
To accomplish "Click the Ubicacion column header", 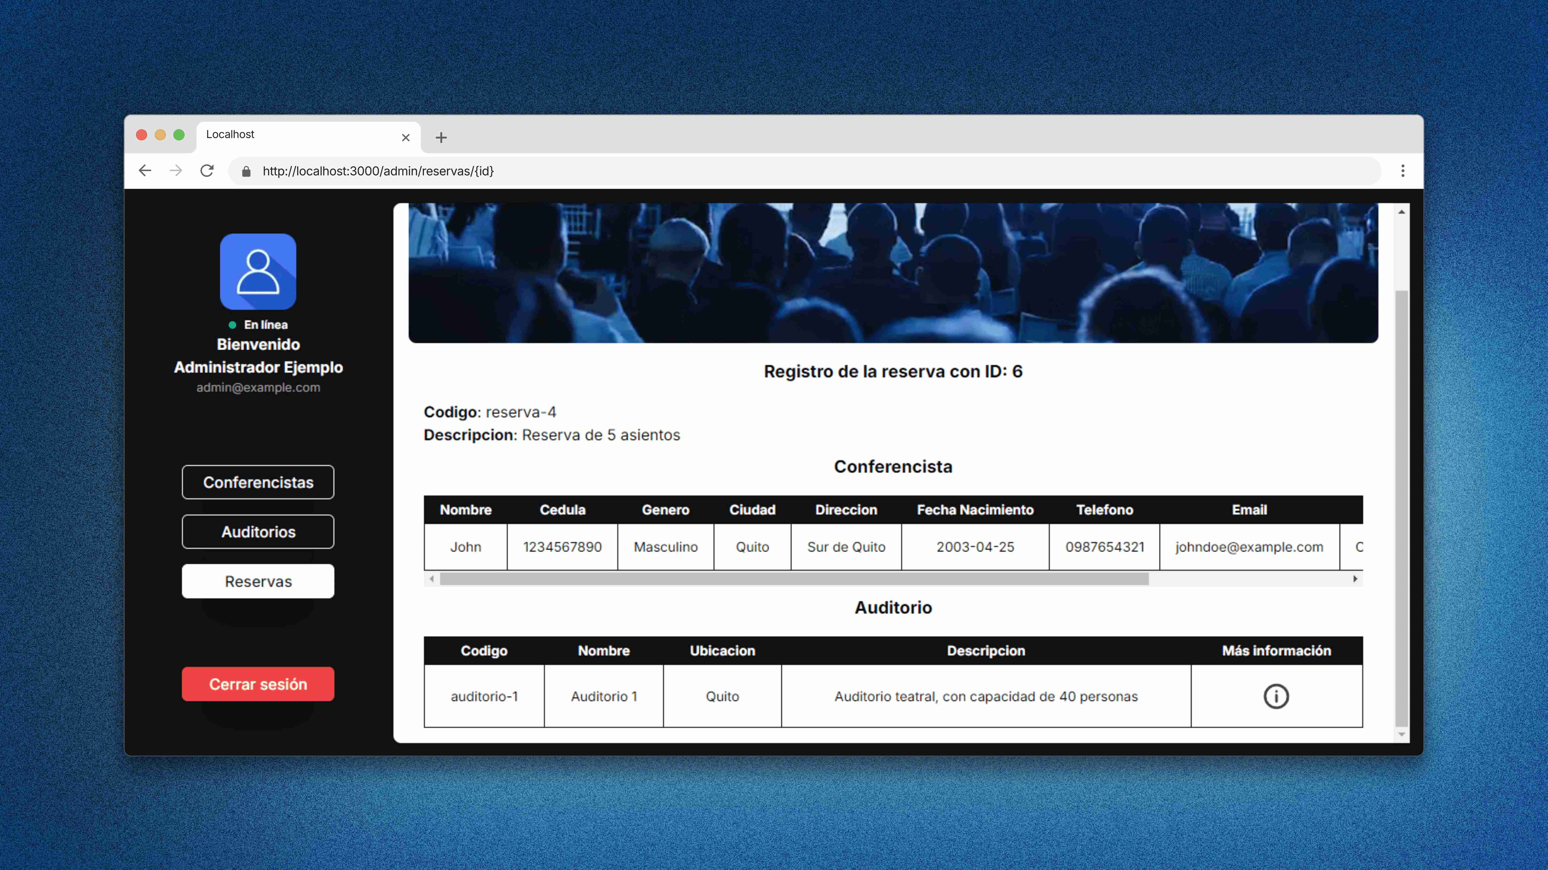I will click(722, 651).
